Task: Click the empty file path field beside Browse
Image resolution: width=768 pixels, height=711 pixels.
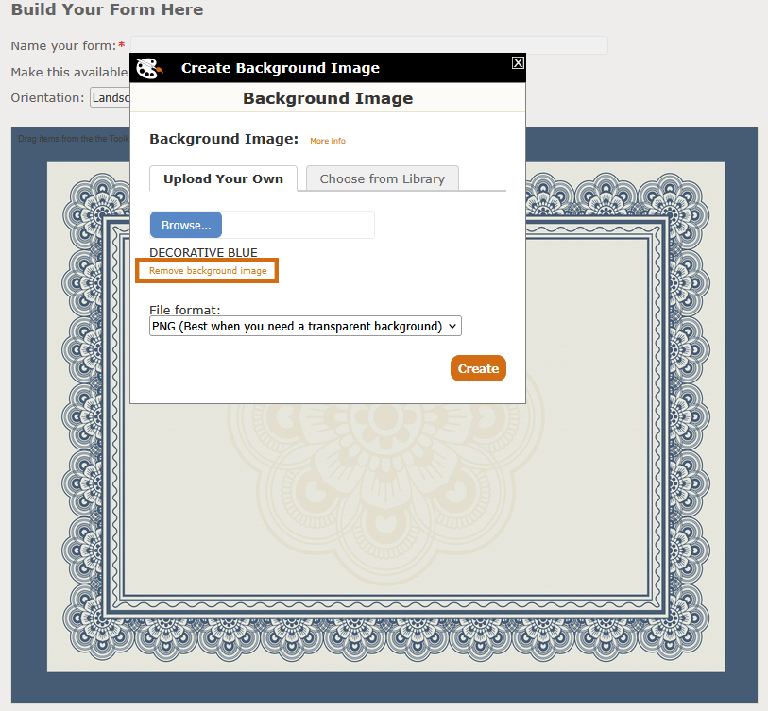Action: click(299, 226)
